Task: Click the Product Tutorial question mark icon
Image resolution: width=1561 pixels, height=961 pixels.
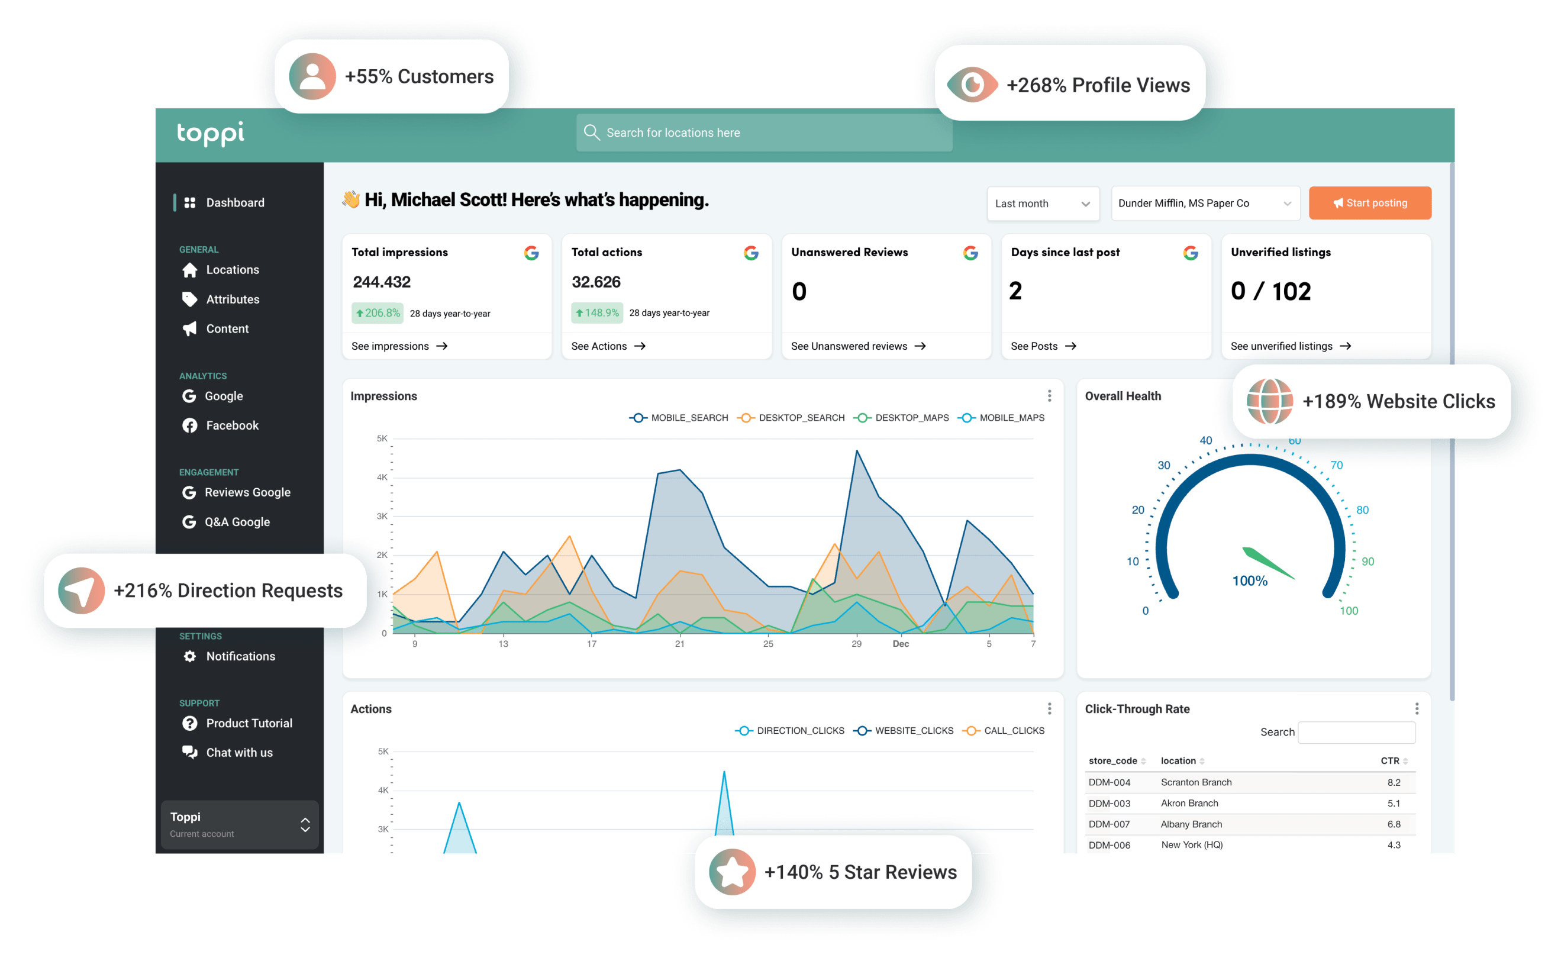Action: [189, 723]
